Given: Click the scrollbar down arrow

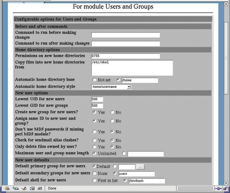Looking at the screenshot, I should [227, 182].
